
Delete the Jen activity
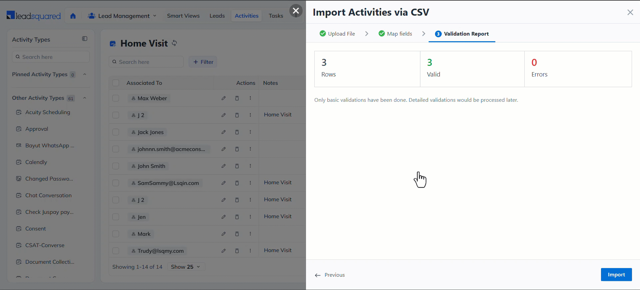tap(237, 217)
